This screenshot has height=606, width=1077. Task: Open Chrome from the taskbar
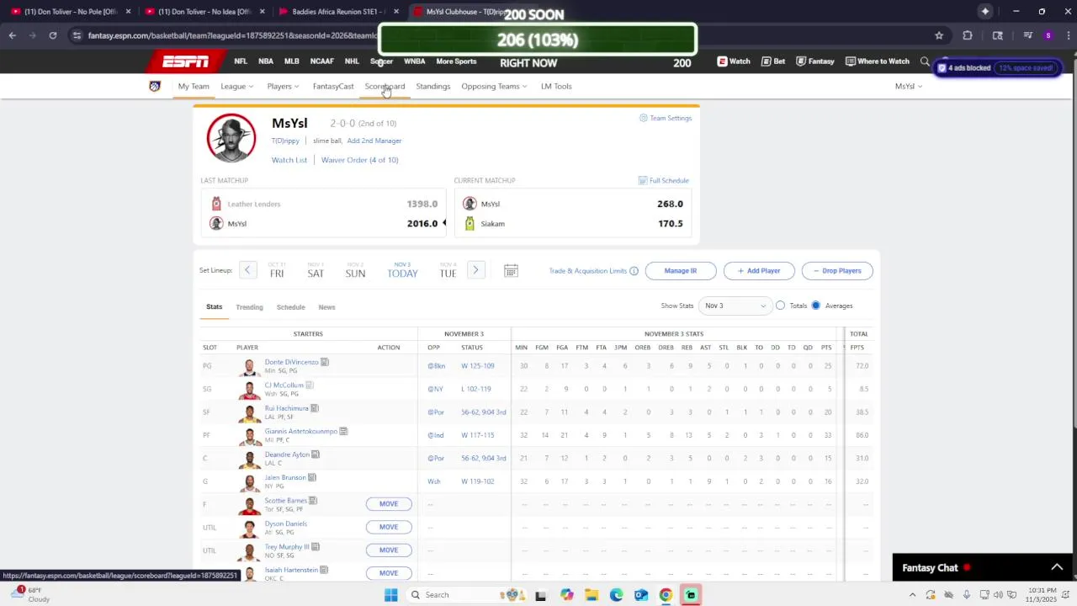pos(666,595)
